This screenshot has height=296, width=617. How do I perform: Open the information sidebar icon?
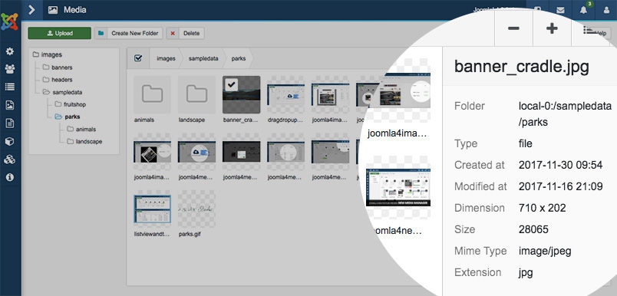9,177
